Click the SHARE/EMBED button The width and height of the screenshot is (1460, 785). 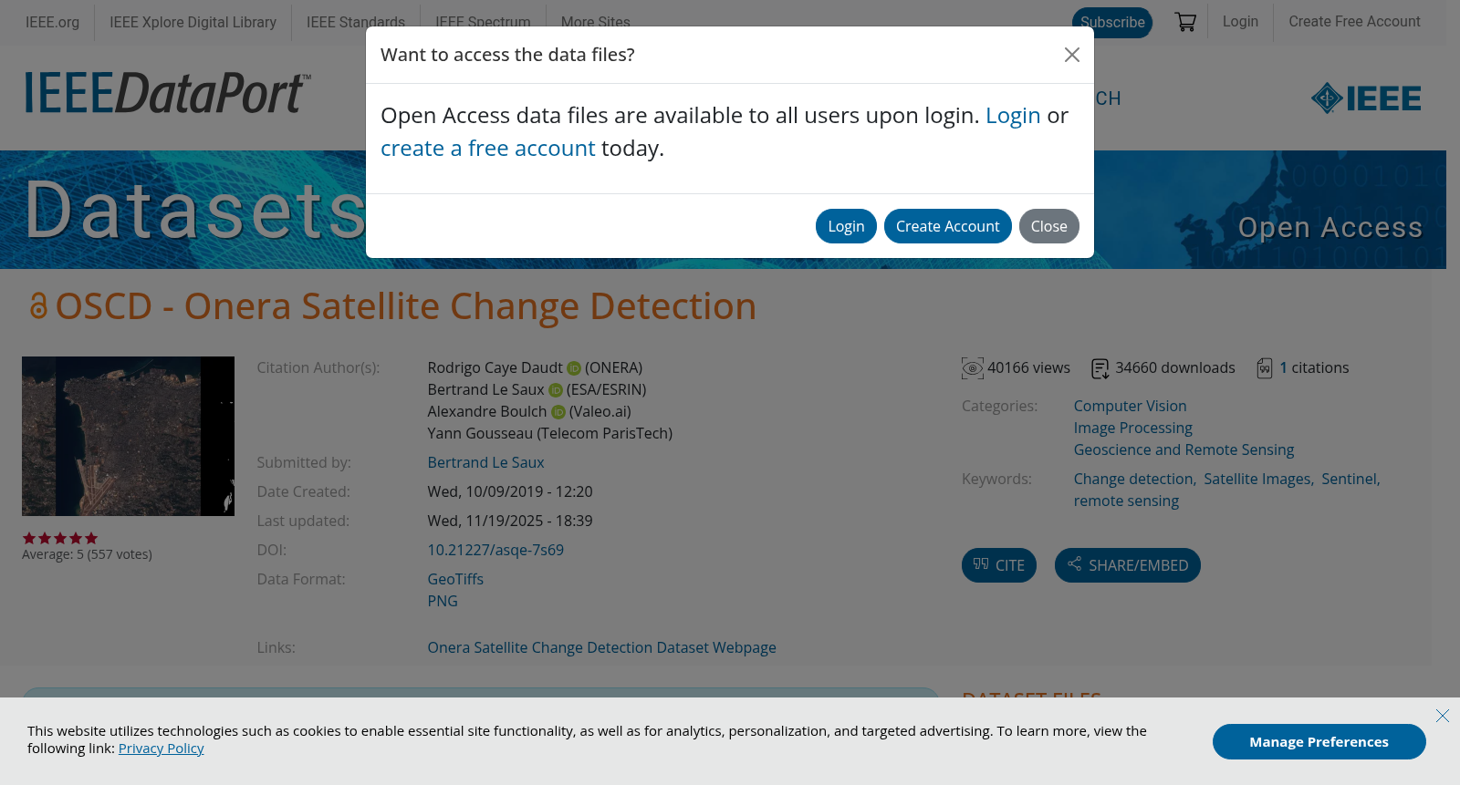click(1128, 565)
